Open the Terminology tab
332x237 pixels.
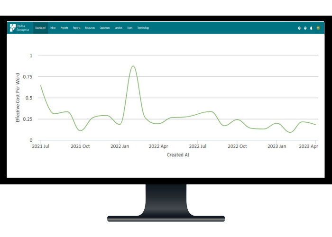[x=143, y=28]
